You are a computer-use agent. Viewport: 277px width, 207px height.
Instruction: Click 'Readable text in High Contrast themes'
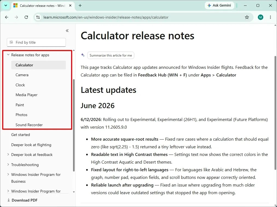click(x=129, y=154)
